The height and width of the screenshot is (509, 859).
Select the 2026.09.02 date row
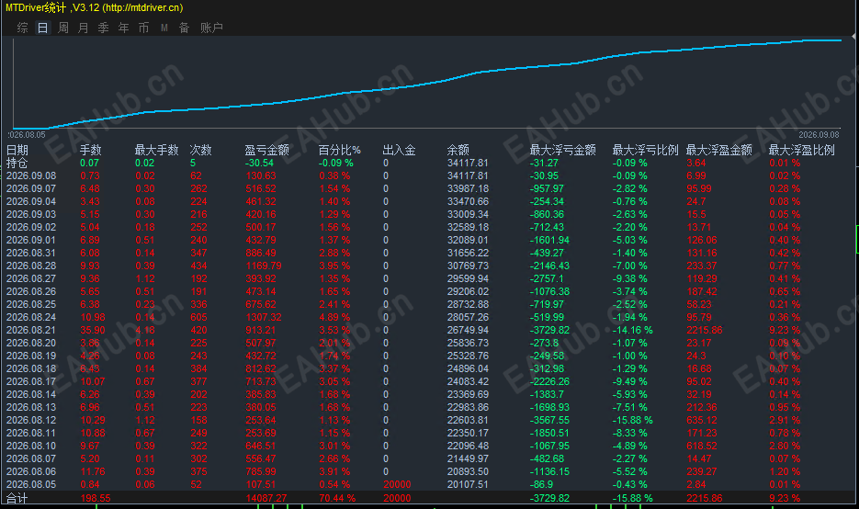[x=427, y=227]
